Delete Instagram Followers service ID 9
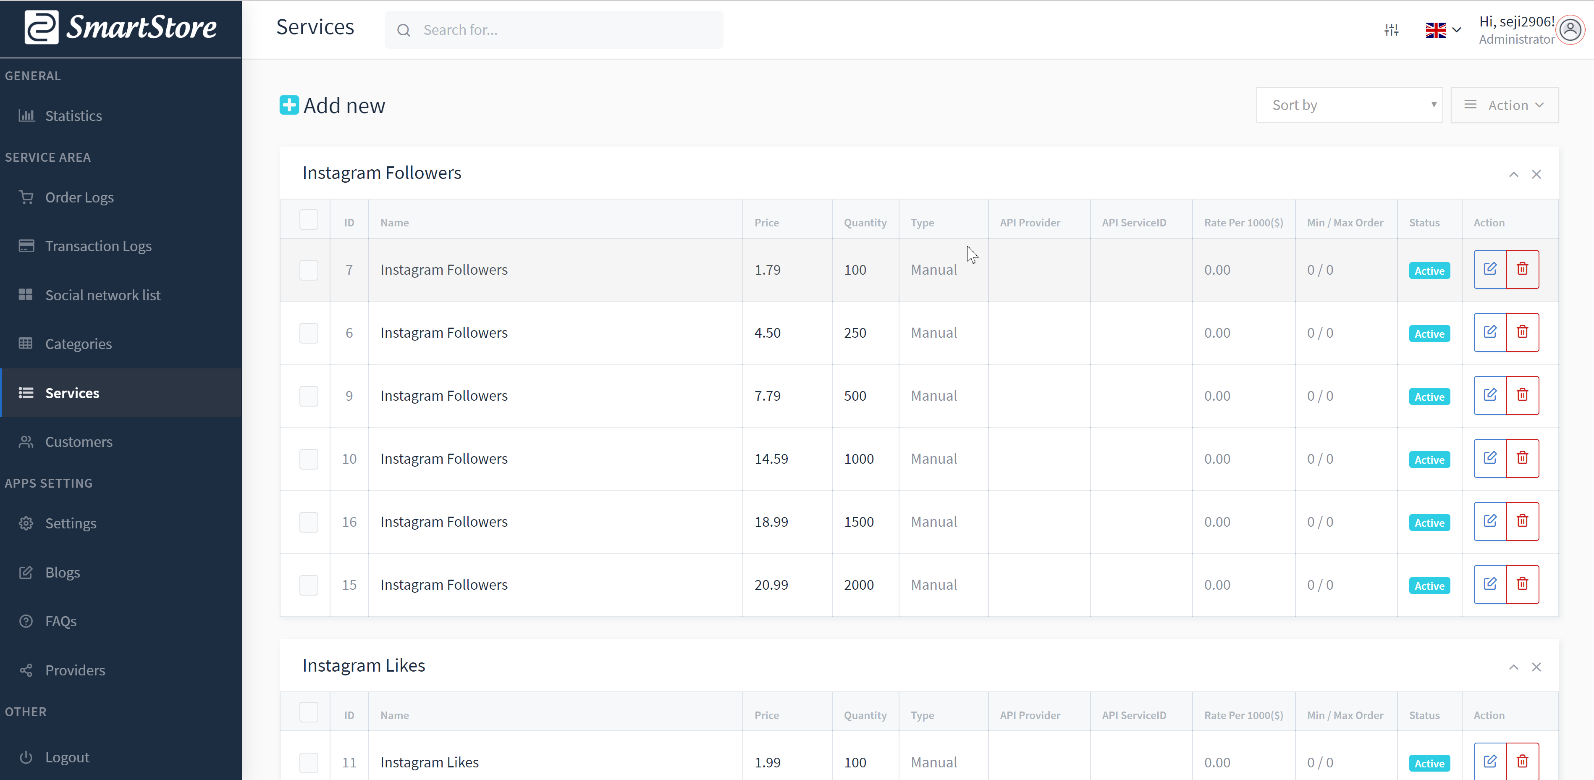This screenshot has height=780, width=1594. [1522, 396]
